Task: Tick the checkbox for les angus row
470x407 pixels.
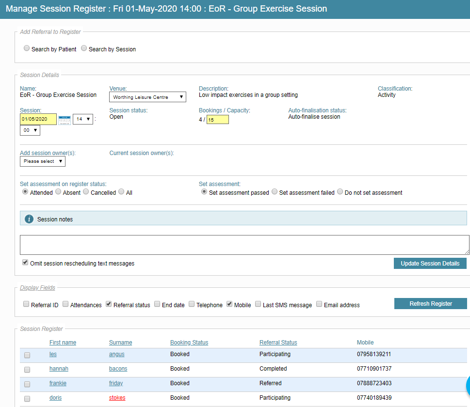Action: (27, 355)
